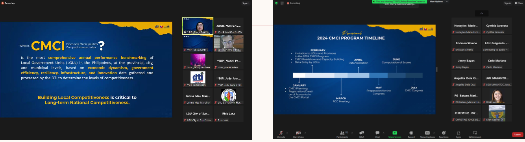Open Whiteboards
The width and height of the screenshot is (525, 142).
coord(475,134)
